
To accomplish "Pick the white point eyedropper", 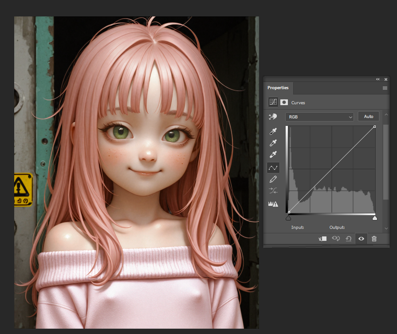I will [273, 154].
